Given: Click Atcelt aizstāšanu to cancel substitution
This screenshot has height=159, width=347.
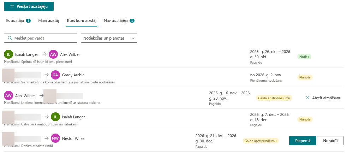Looking at the screenshot, I should (323, 98).
